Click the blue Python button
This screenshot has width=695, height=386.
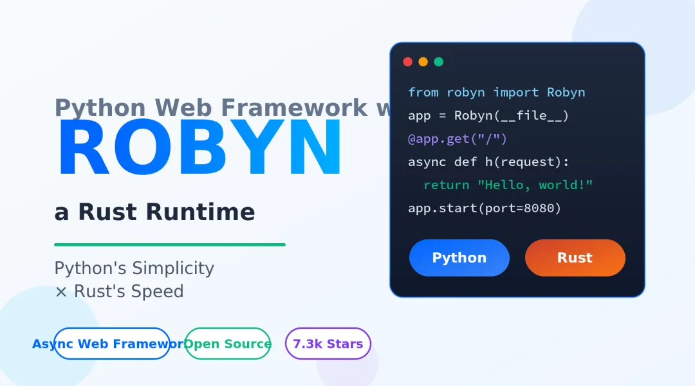(x=459, y=258)
